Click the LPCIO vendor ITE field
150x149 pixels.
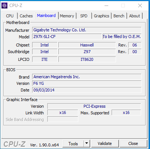tap(45, 59)
